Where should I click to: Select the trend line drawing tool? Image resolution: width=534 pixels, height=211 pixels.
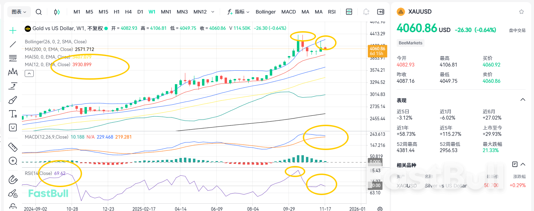point(13,44)
